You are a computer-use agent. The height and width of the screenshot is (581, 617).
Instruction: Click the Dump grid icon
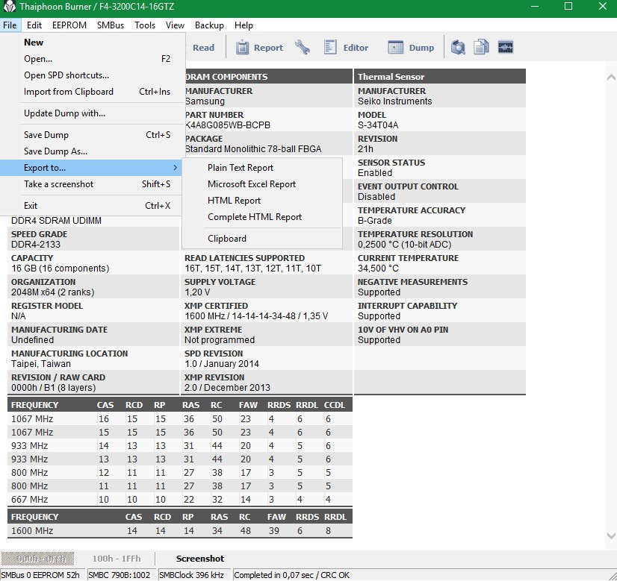395,47
